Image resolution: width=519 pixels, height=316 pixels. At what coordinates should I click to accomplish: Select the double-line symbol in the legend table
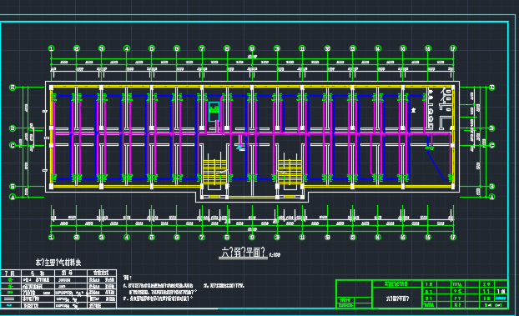(x=10, y=298)
